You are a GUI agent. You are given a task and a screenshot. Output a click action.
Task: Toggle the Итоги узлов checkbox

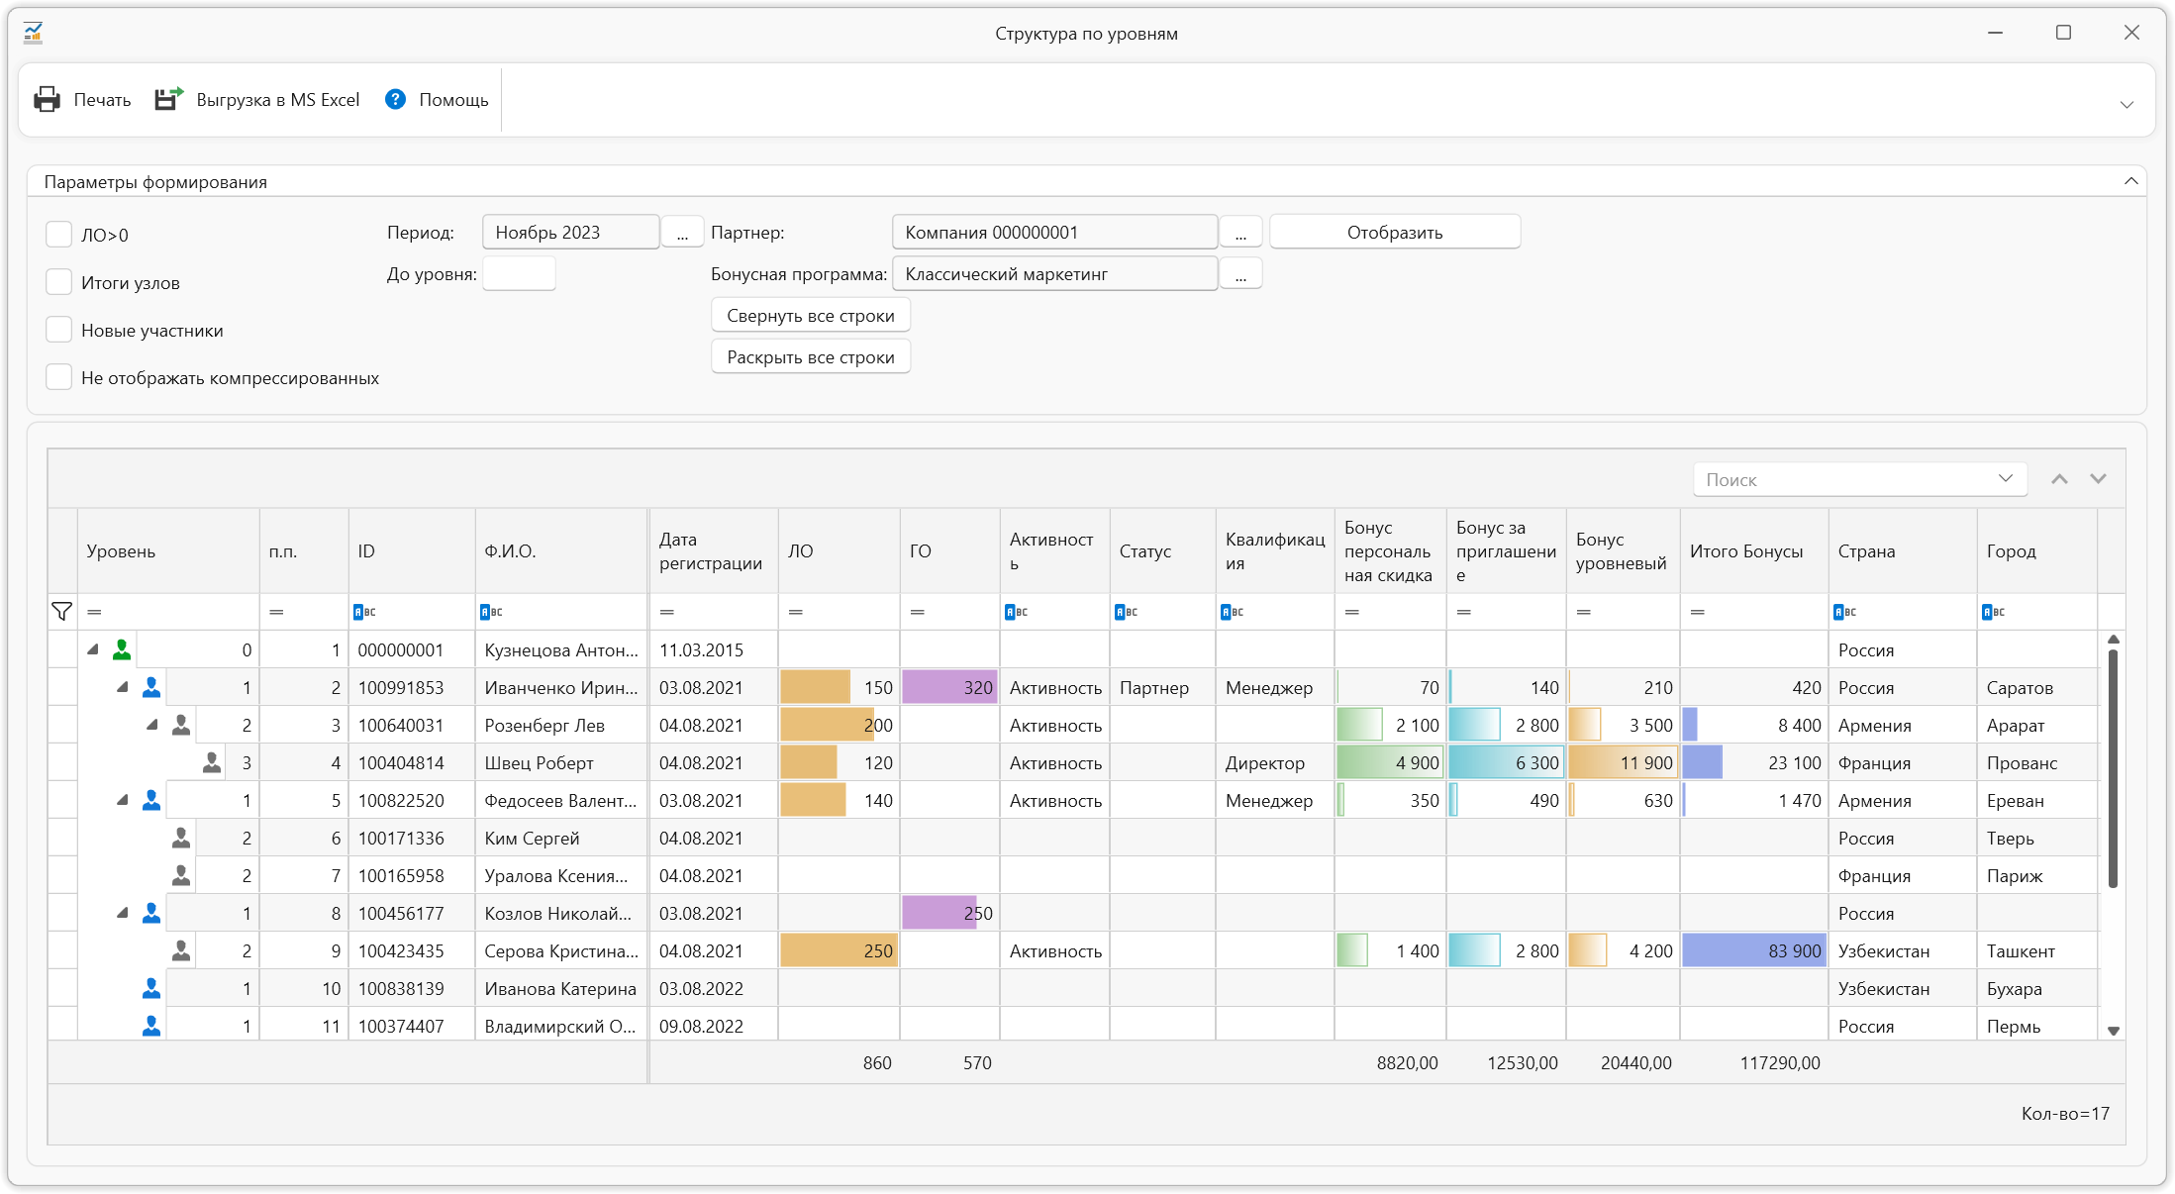59,282
